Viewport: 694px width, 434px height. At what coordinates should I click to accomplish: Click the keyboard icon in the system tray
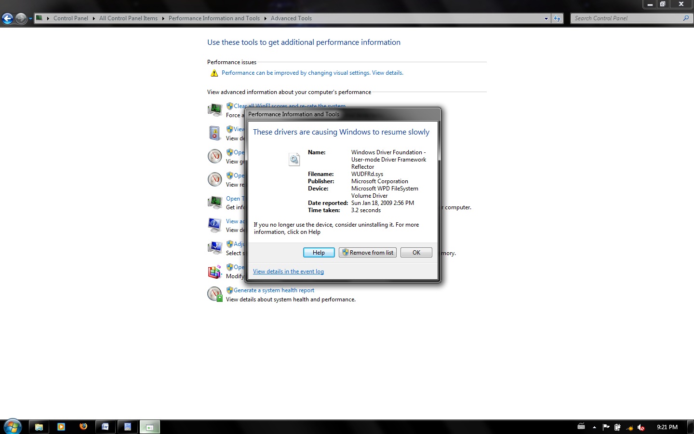581,427
